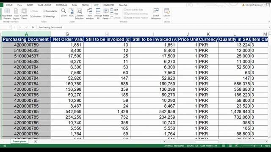The width and height of the screenshot is (271, 152).
Task: Open Microsoft account dropdown
Action: 264,5
